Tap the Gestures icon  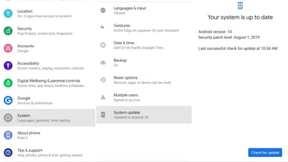[x=102, y=27]
